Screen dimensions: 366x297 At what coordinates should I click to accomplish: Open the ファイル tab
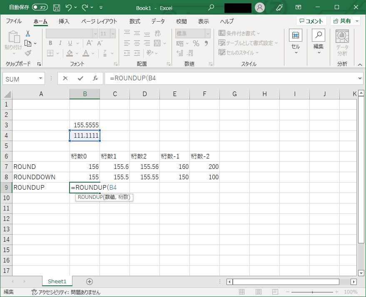click(x=14, y=21)
